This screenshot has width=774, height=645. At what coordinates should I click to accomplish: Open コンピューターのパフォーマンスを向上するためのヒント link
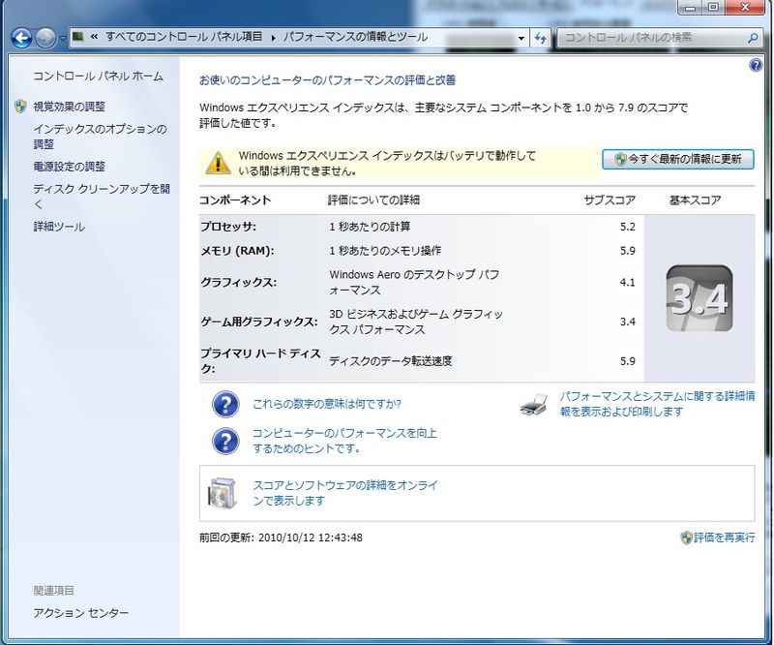tap(344, 441)
